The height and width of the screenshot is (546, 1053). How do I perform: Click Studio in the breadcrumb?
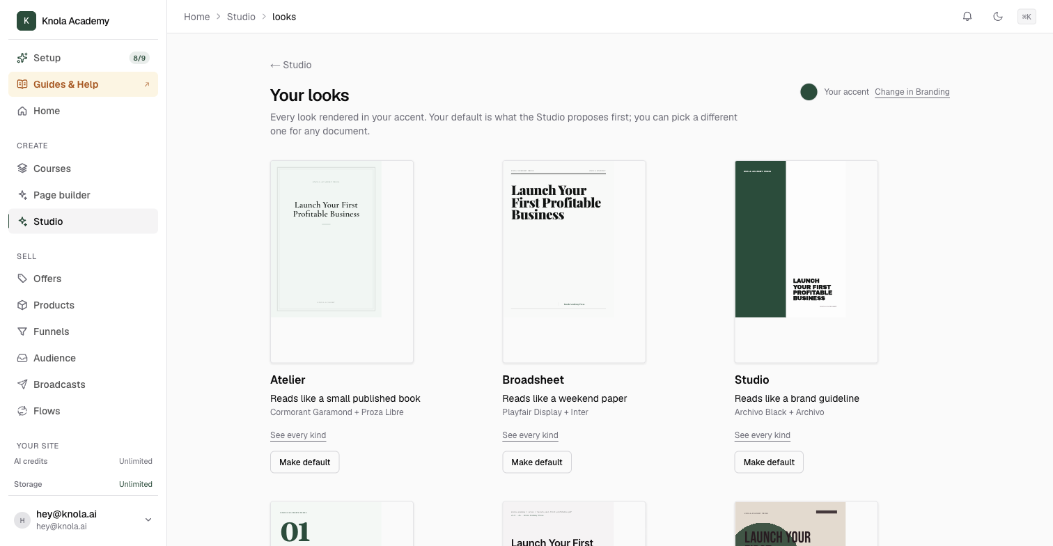241,17
